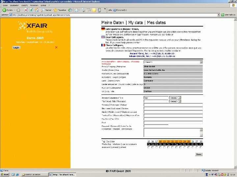Open the dropdown arrow next to Zurück
Image resolution: width=237 pixels, height=177 pixels.
(x=14, y=10)
